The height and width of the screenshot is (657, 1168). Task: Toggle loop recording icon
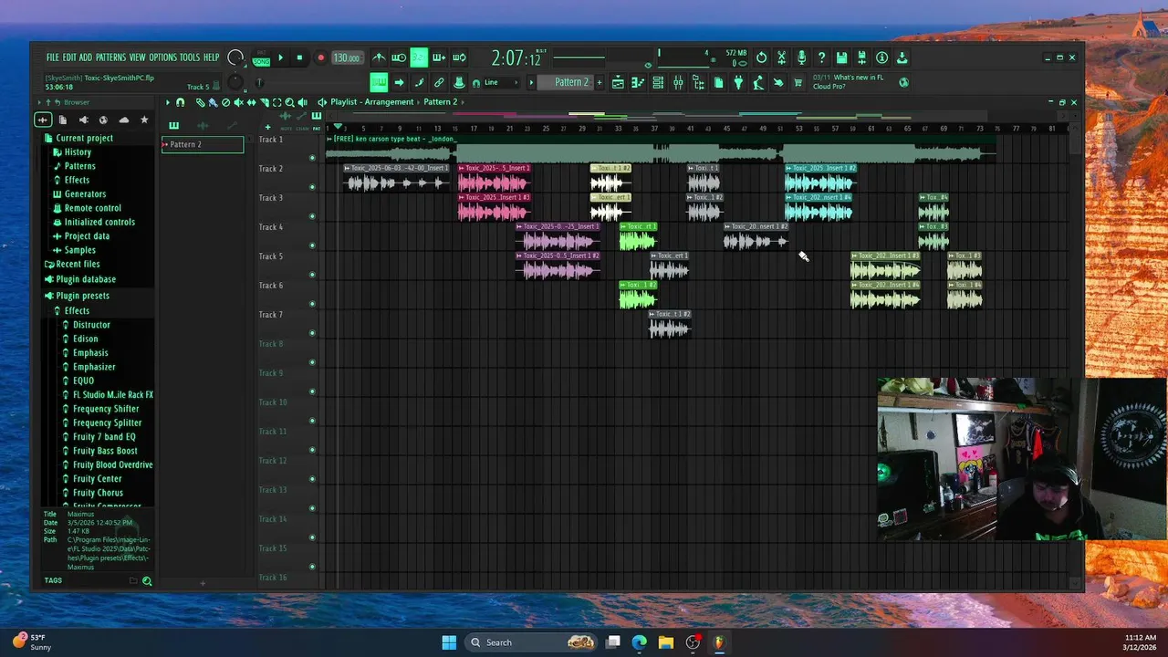459,57
